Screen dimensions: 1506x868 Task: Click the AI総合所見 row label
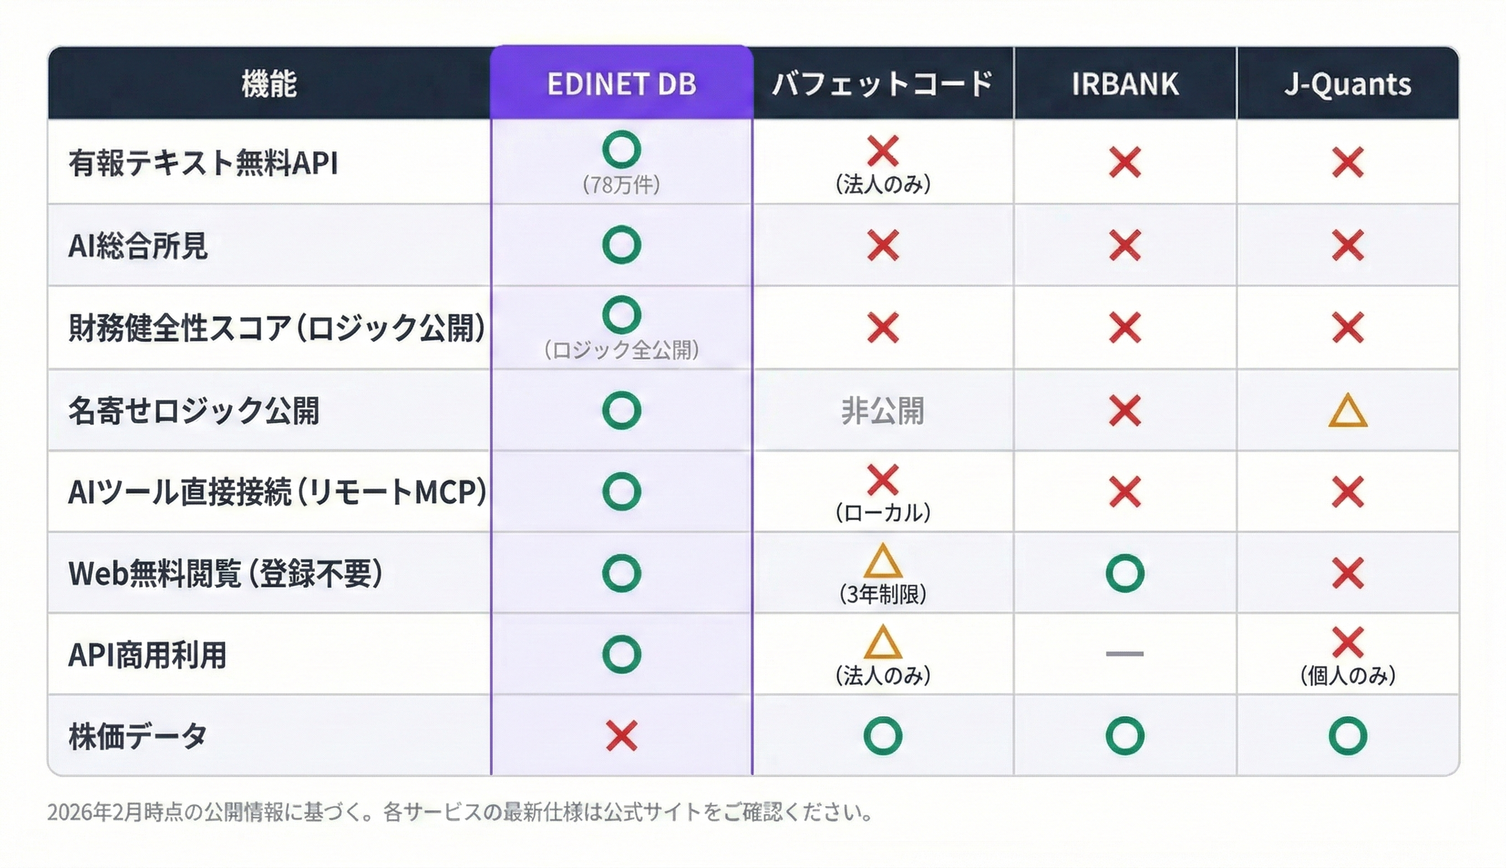click(x=138, y=246)
